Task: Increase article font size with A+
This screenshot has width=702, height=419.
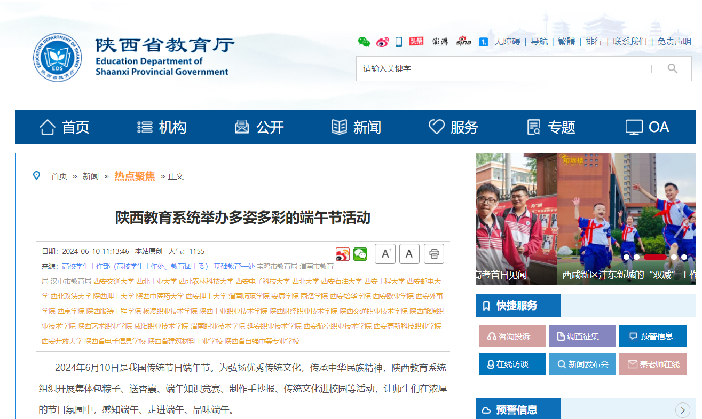Action: [385, 254]
